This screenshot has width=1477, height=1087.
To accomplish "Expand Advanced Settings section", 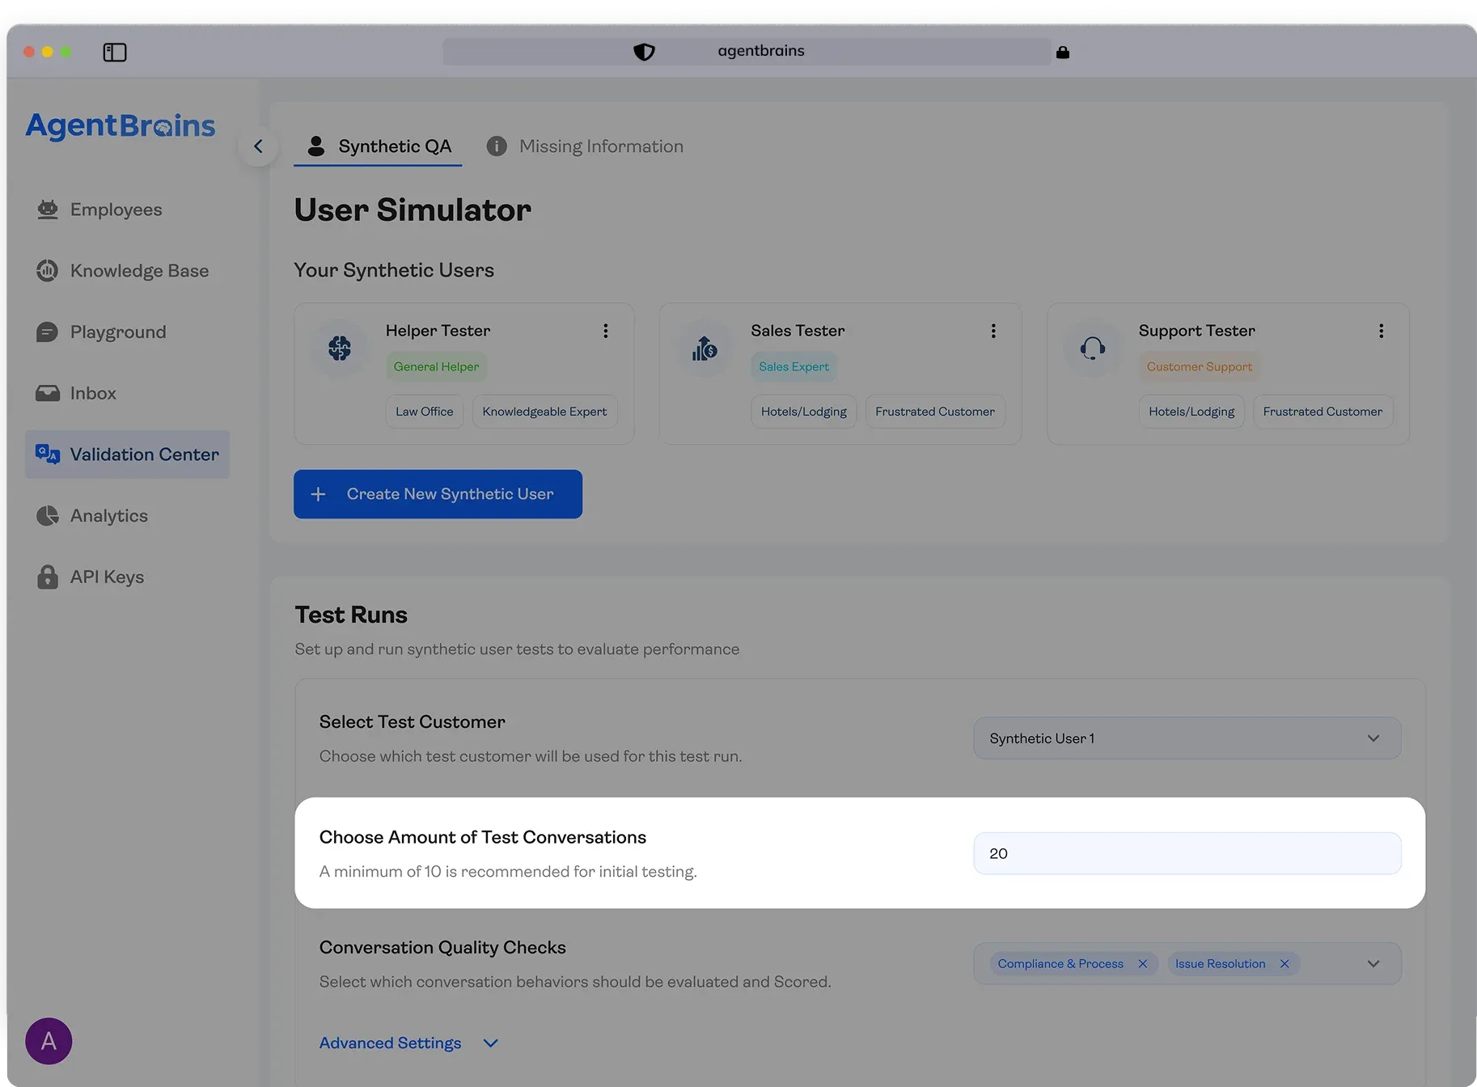I will click(x=408, y=1043).
